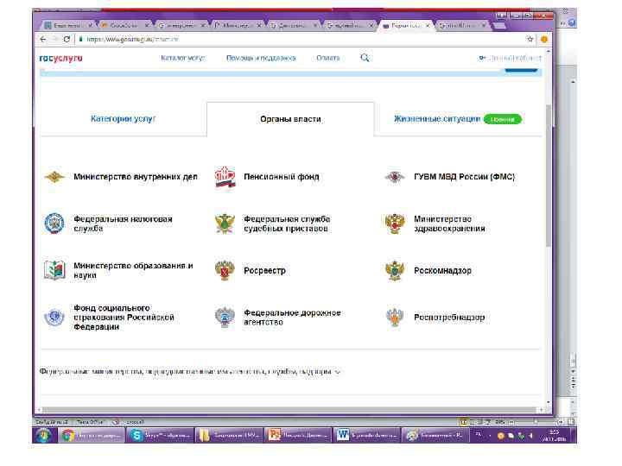622x466 pixels.
Task: Open Каталог услуг menu
Action: 183,58
